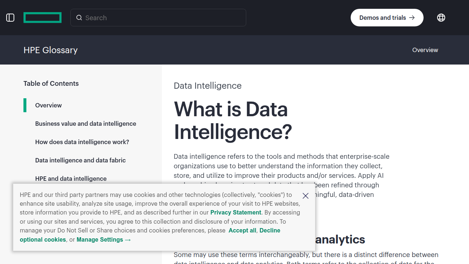Open Manage Settings for cookies
Image resolution: width=469 pixels, height=264 pixels.
[x=104, y=239]
